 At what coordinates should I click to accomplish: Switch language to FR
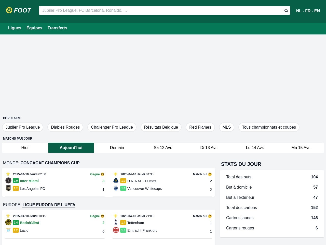click(x=308, y=11)
